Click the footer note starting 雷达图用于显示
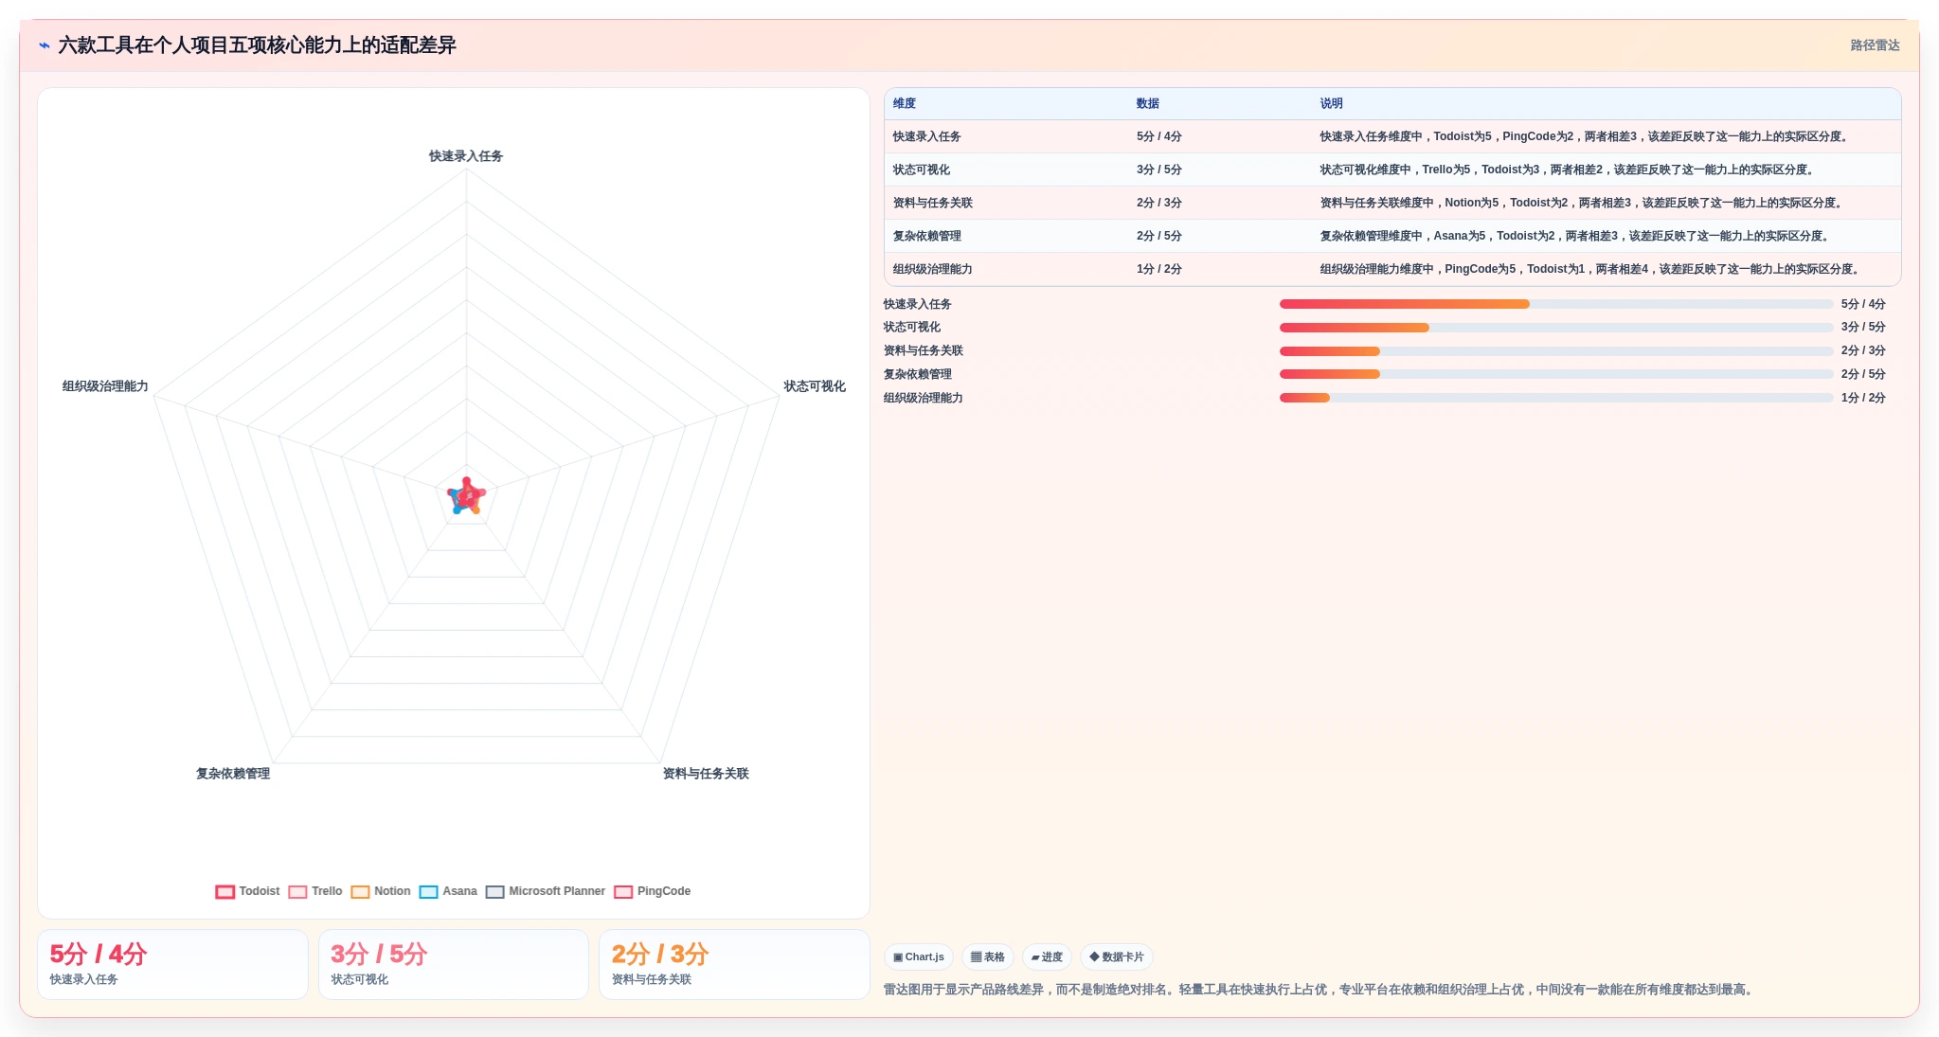The image size is (1939, 1037). pos(1320,990)
